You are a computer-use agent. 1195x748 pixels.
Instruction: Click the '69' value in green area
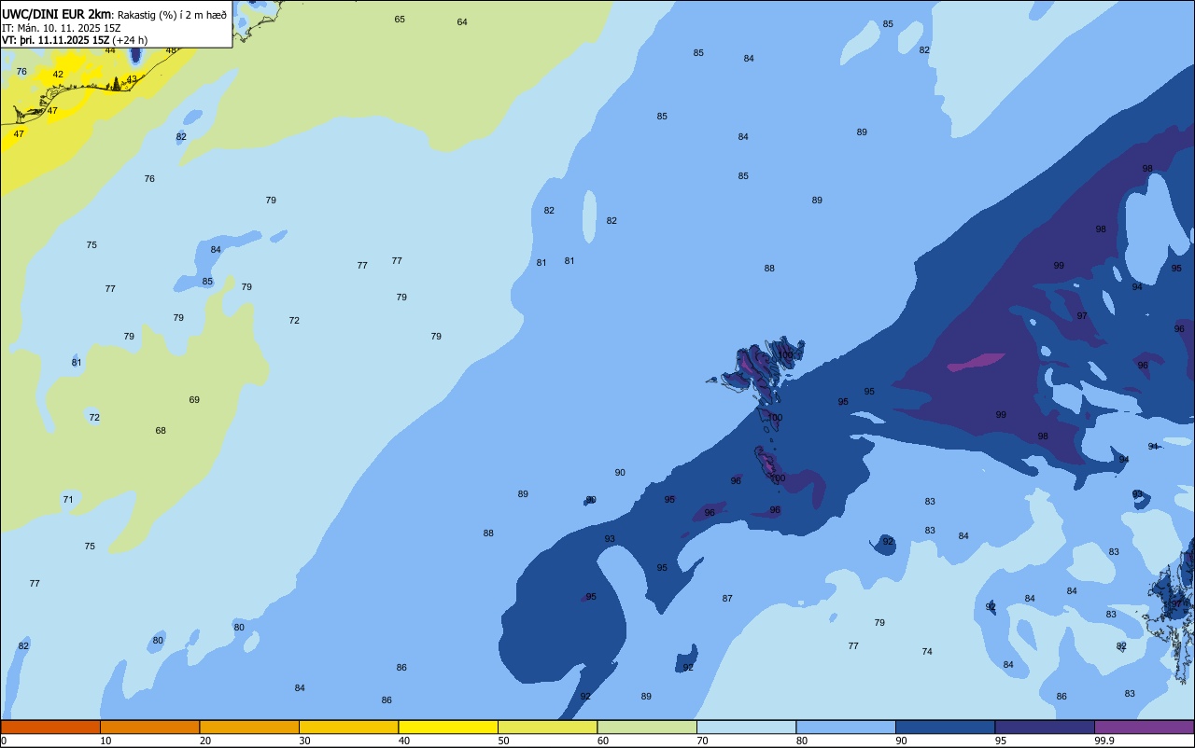(x=194, y=400)
